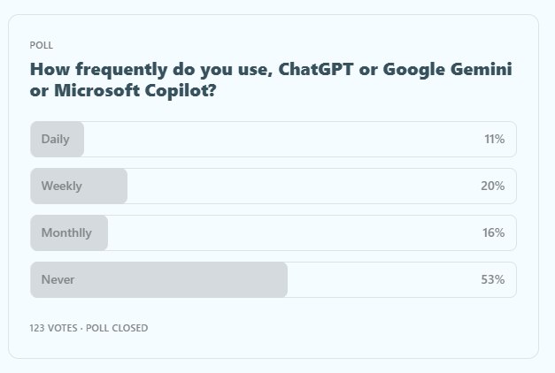The height and width of the screenshot is (373, 555).
Task: Choose the Monthlly poll answer
Action: click(66, 232)
